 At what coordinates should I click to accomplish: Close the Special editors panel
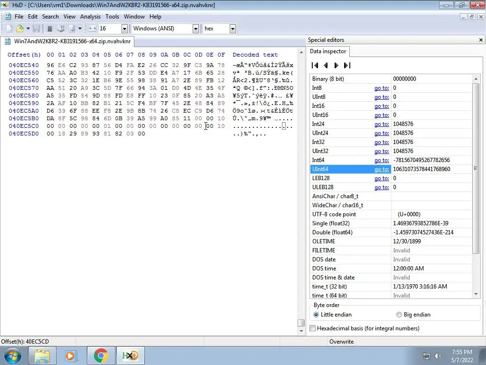[x=481, y=40]
